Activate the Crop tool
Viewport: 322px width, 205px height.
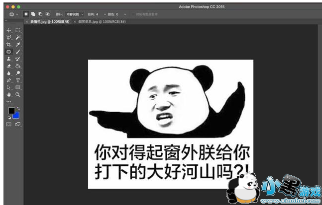tap(9, 45)
